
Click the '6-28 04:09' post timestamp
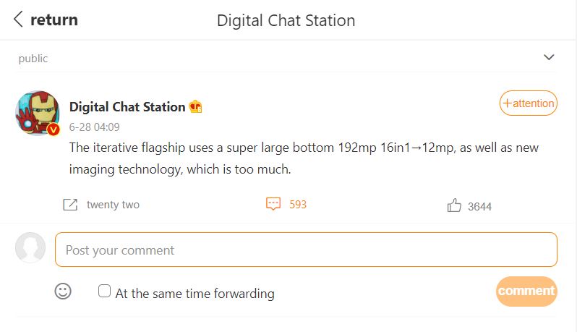[95, 127]
